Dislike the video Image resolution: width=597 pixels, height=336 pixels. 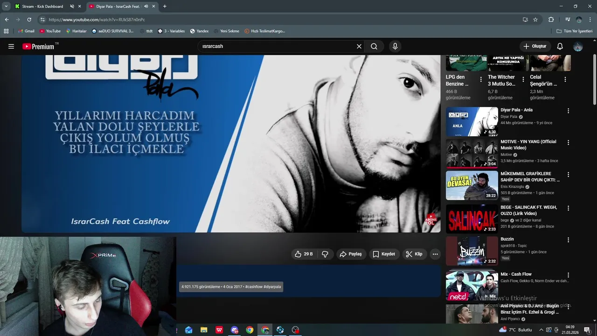pyautogui.click(x=325, y=254)
